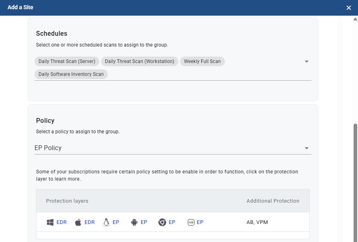Select the Daily Threat Scan (Server) chip

[x=67, y=61]
